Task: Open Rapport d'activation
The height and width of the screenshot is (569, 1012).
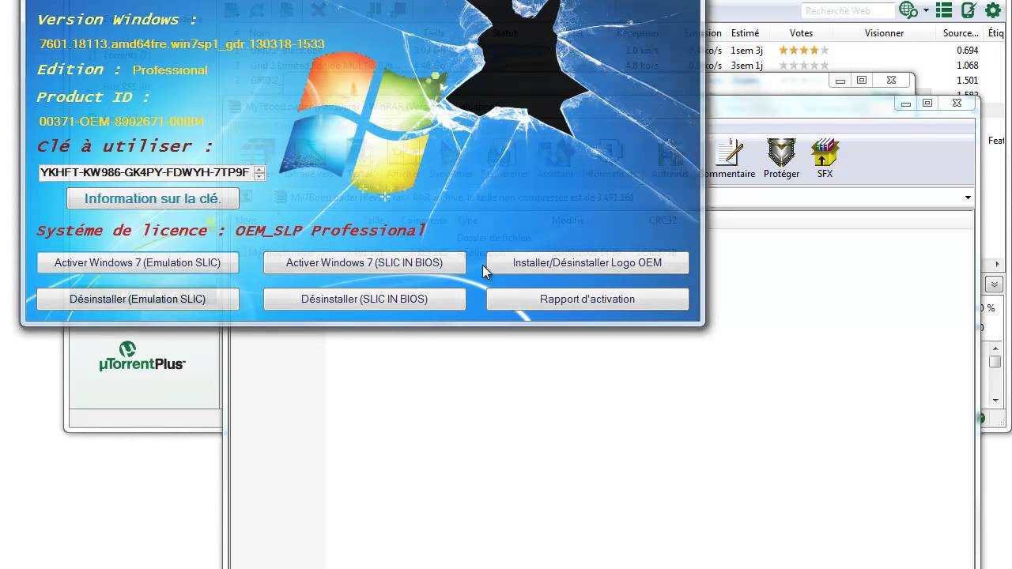Action: (x=587, y=299)
